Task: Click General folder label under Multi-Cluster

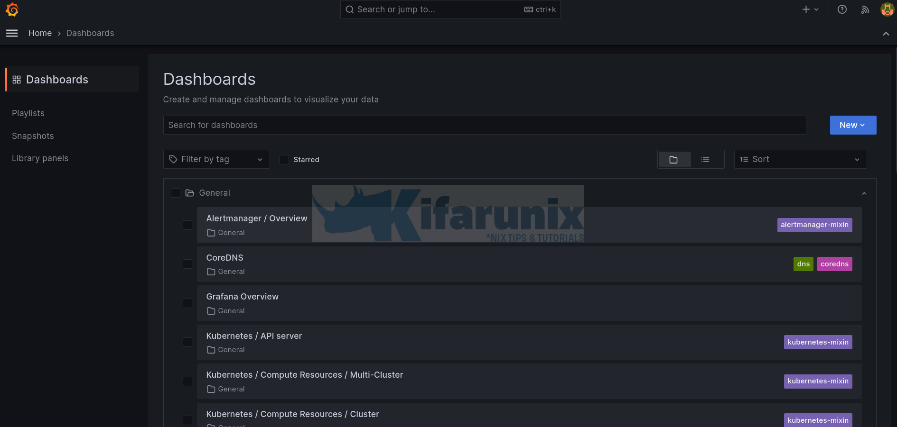Action: [231, 389]
